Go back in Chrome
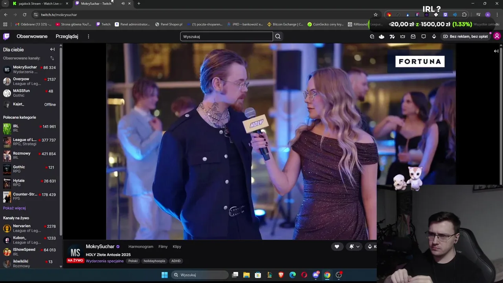Image resolution: width=503 pixels, height=283 pixels. click(6, 15)
